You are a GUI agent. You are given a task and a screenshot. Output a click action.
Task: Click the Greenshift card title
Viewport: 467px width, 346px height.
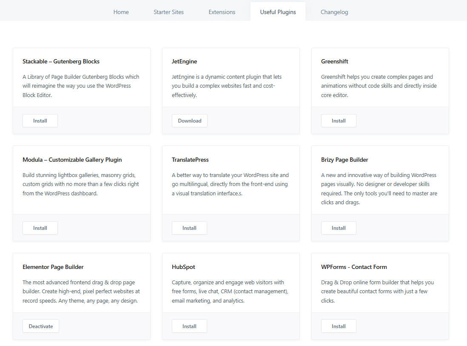coord(334,61)
